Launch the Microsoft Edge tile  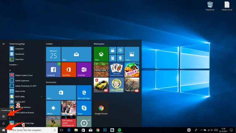(84, 93)
